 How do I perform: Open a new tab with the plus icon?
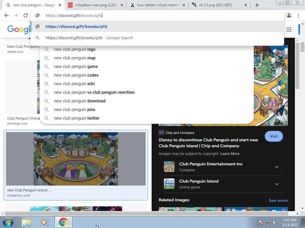pyautogui.click(x=257, y=5)
